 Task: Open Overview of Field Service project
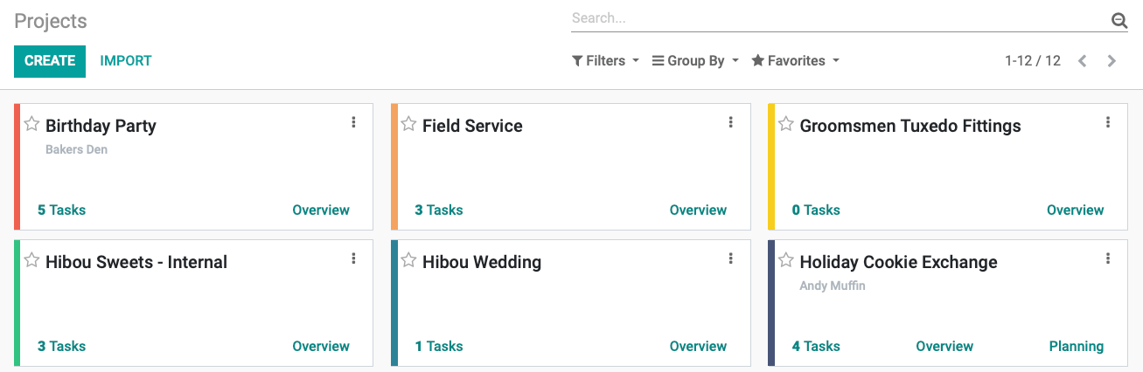(x=698, y=210)
